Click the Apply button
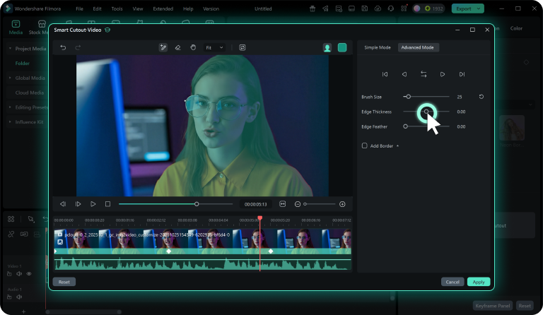This screenshot has width=543, height=315. click(479, 282)
